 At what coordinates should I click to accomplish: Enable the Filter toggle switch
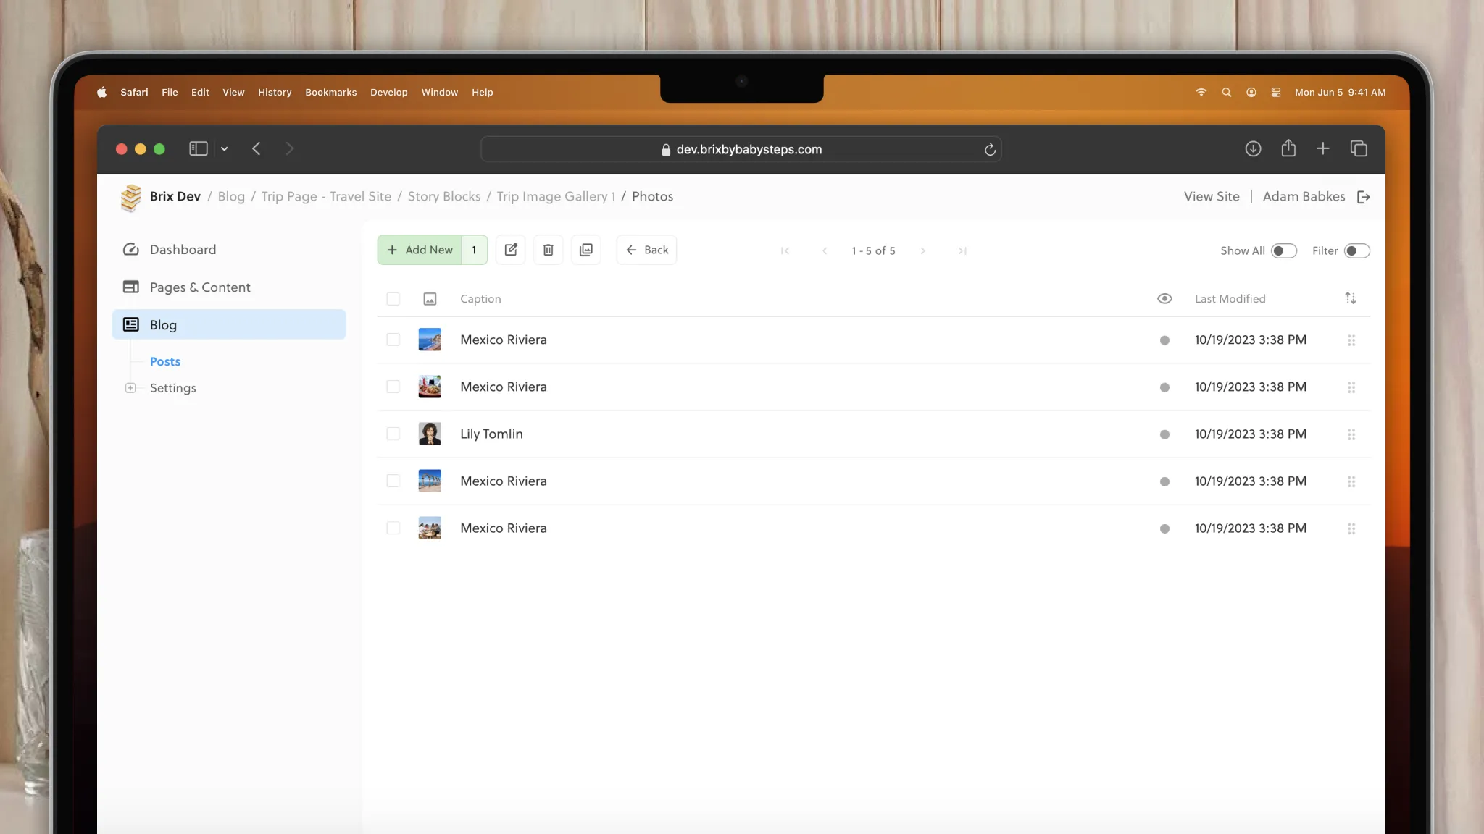[x=1356, y=250]
